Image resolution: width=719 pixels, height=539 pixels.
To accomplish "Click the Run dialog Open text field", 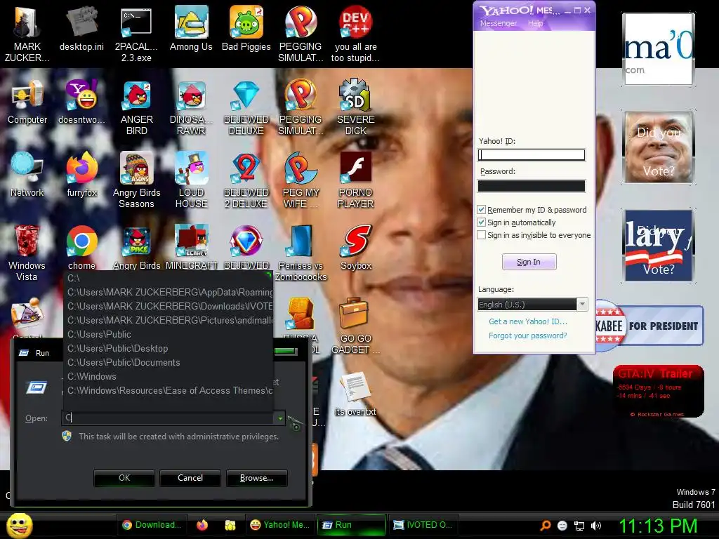I will coord(169,418).
